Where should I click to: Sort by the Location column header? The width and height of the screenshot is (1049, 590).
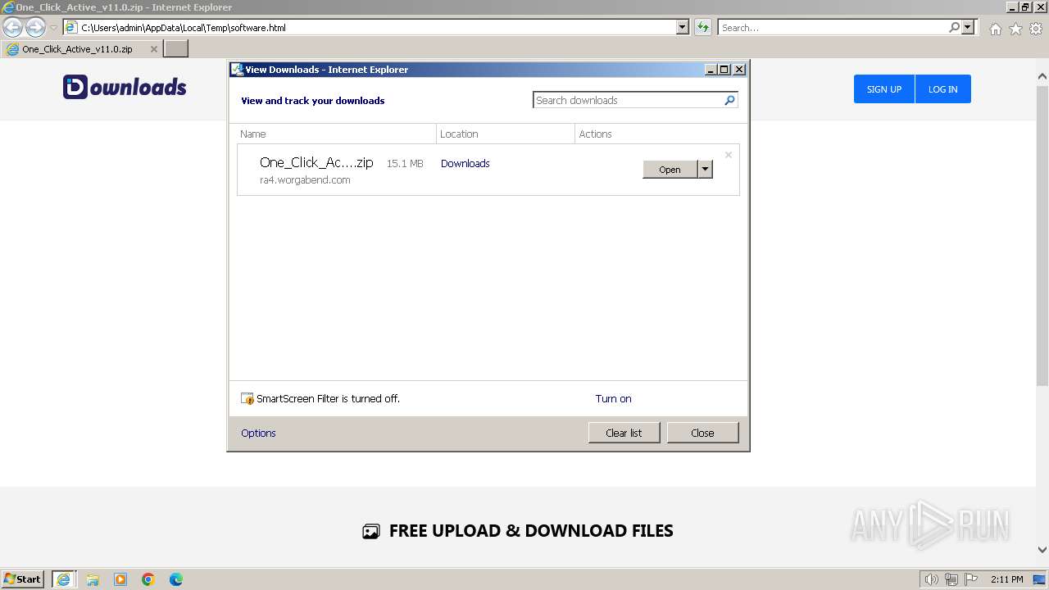pos(506,134)
